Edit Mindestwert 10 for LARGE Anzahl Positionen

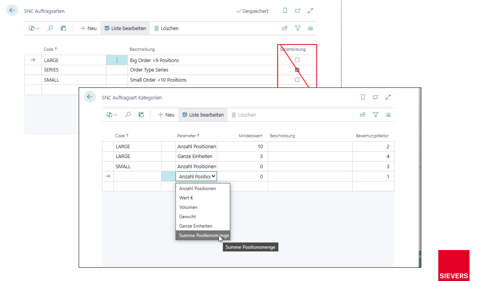242,146
